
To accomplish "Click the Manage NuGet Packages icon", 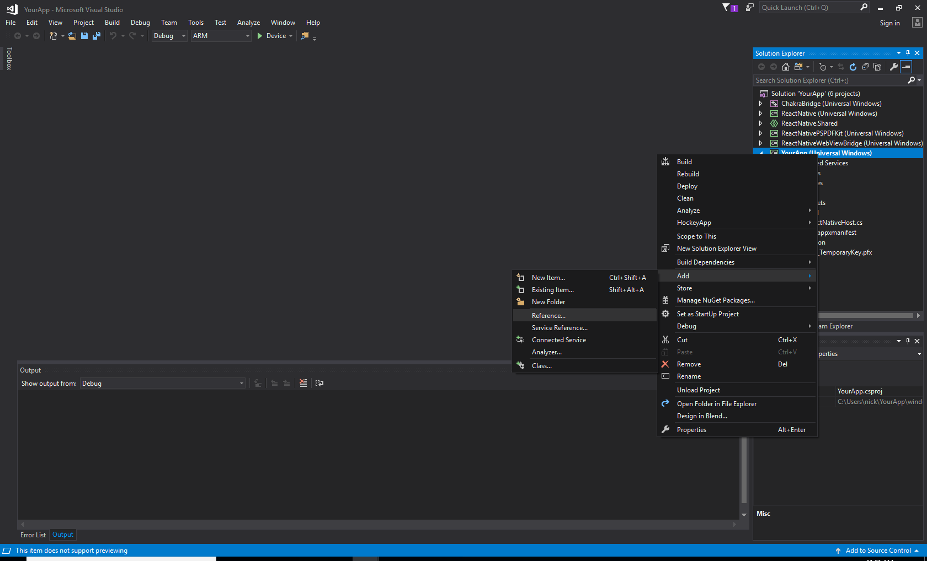I will (x=665, y=300).
